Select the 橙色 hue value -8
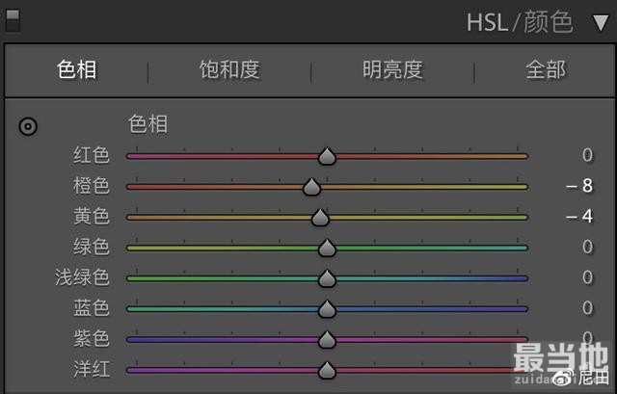Screen dimensions: 617x394 [x=579, y=186]
